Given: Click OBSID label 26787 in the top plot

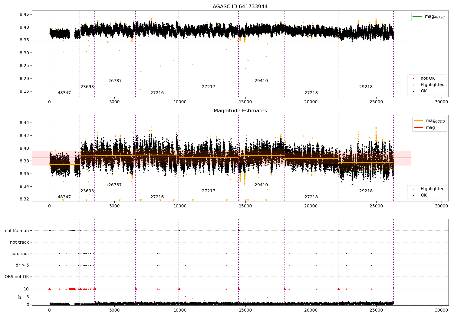Looking at the screenshot, I should click(x=115, y=81).
